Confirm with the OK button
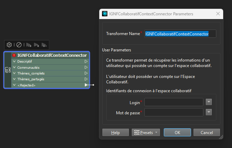 click(x=177, y=132)
